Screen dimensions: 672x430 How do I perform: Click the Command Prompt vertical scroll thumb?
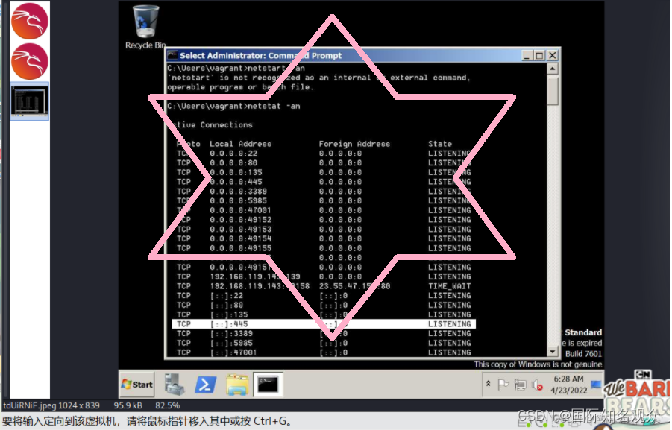tap(553, 90)
